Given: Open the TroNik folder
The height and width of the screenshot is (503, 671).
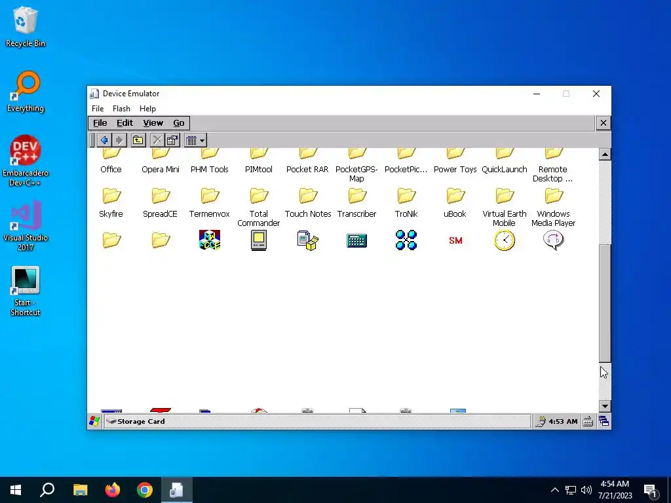Looking at the screenshot, I should point(406,203).
